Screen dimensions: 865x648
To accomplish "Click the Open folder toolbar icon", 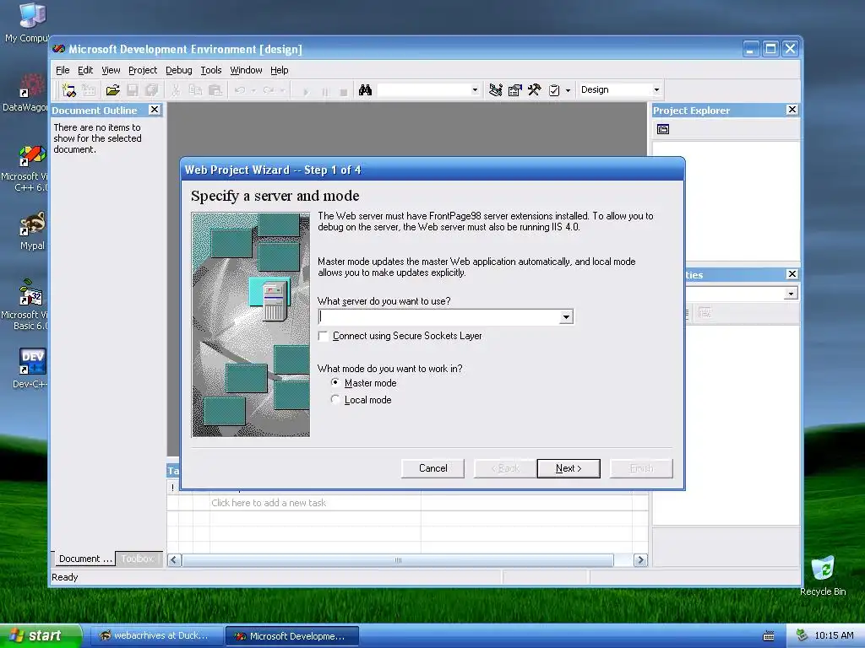I will [113, 90].
